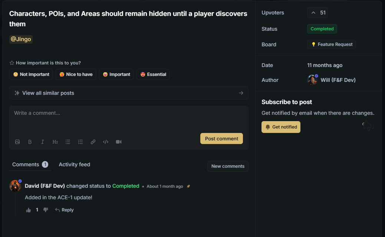The width and height of the screenshot is (385, 237).
Task: Switch to the Activity feed tab
Action: pyautogui.click(x=74, y=164)
